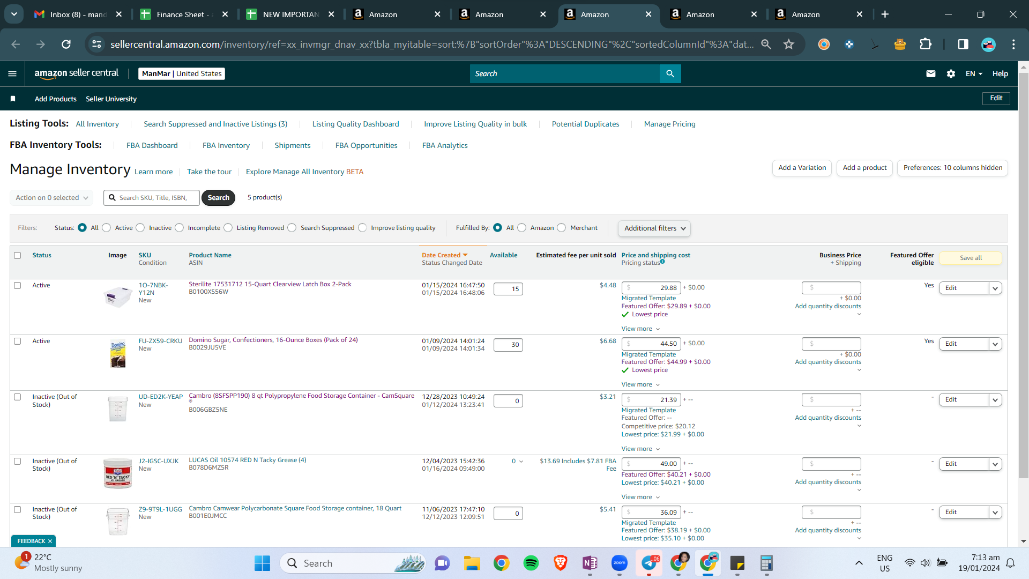Select the Active status filter radio

(107, 228)
